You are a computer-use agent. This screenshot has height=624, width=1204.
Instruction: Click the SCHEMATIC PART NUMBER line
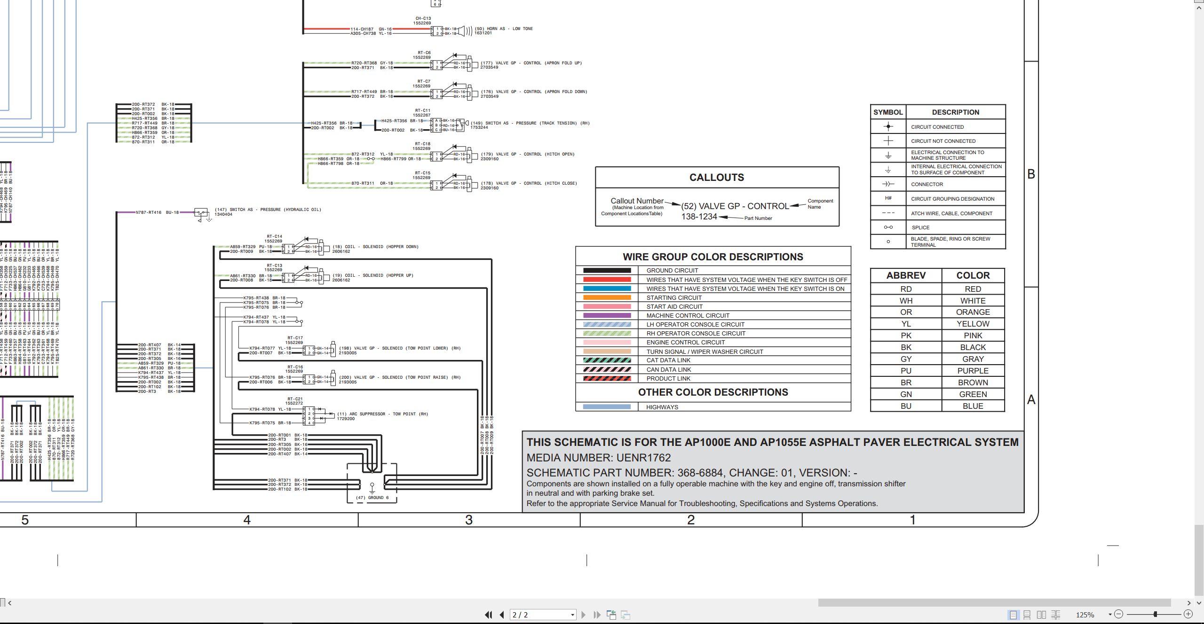[692, 473]
